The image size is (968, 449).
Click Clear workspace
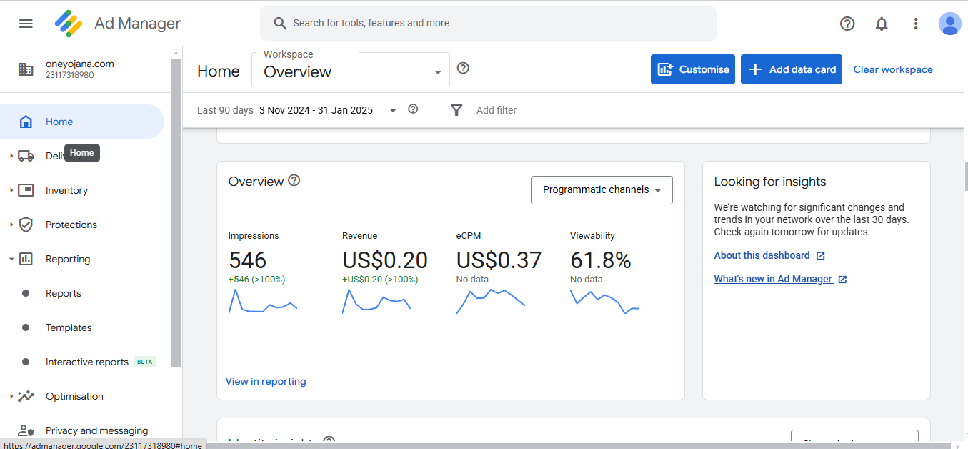coord(893,69)
